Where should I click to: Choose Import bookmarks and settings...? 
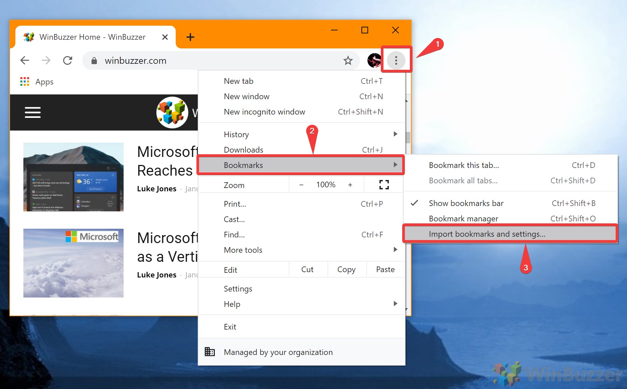tap(510, 234)
